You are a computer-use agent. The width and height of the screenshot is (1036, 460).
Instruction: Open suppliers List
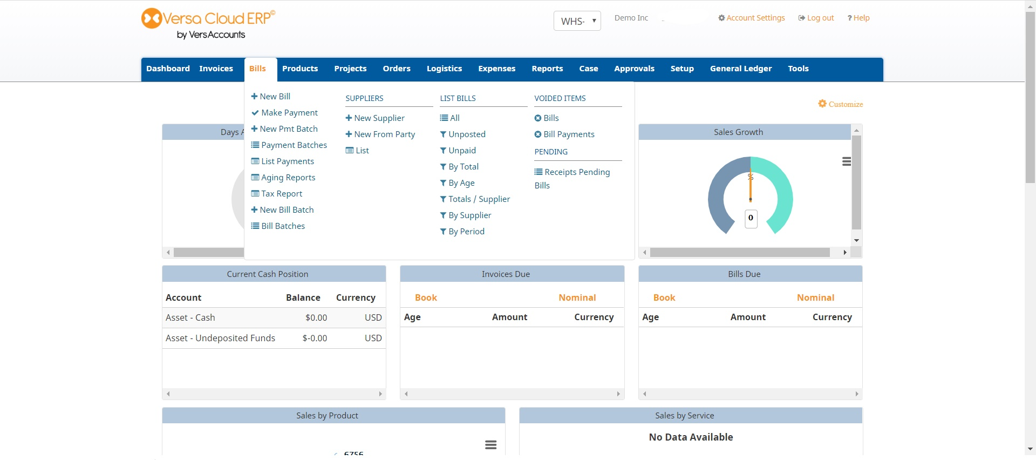357,150
